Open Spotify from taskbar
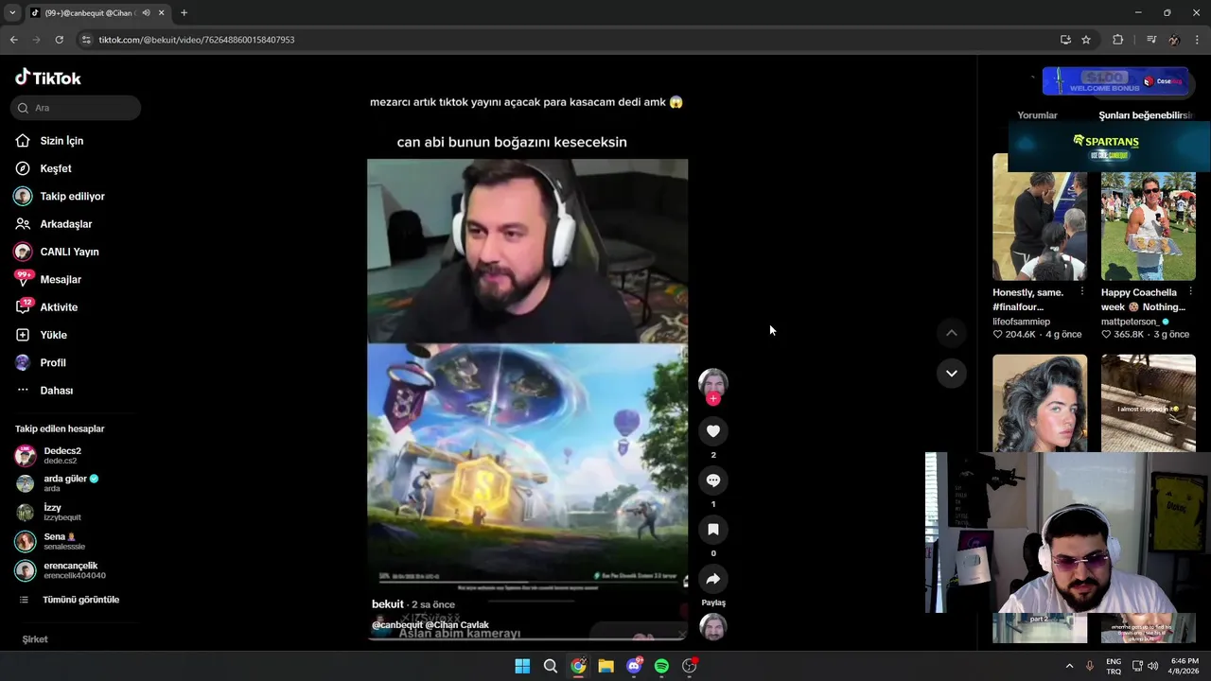The width and height of the screenshot is (1211, 681). pyautogui.click(x=661, y=666)
